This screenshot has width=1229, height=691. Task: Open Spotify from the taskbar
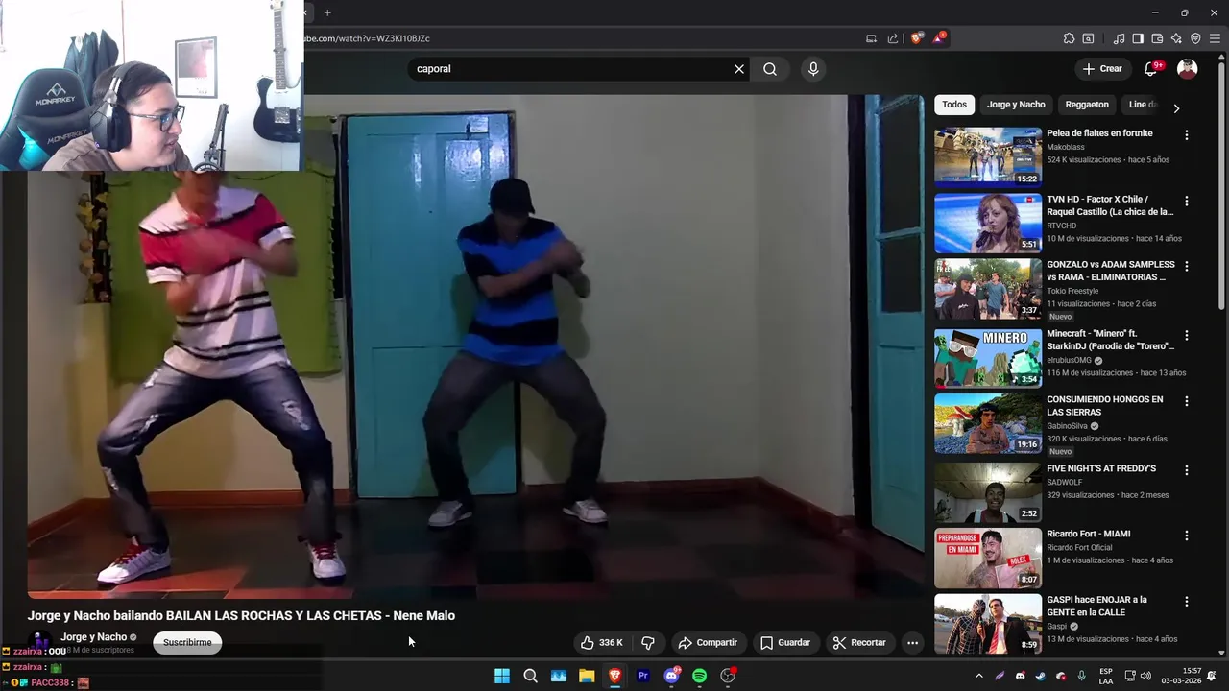tap(700, 676)
